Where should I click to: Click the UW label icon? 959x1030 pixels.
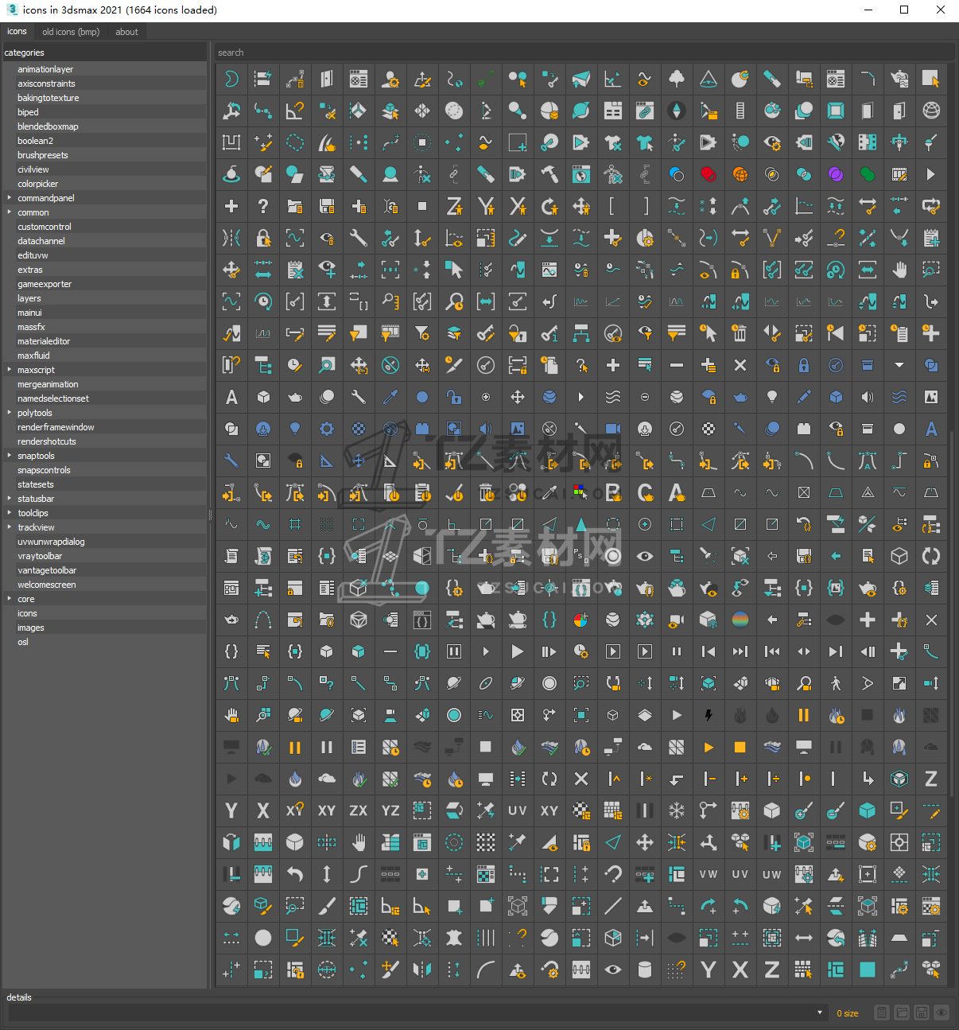tap(772, 874)
